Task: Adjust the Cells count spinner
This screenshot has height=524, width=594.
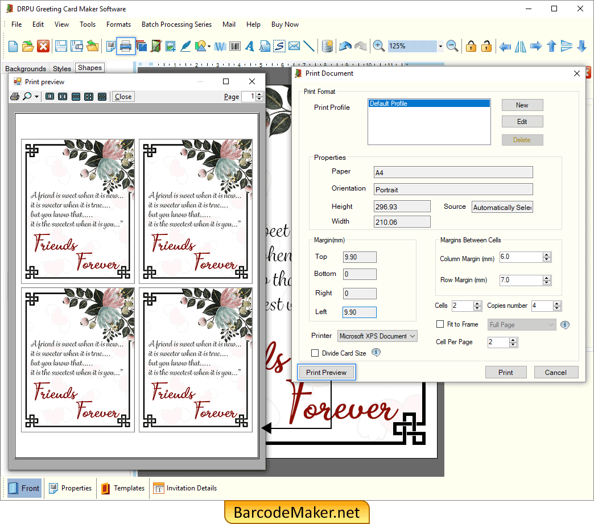Action: tap(477, 306)
